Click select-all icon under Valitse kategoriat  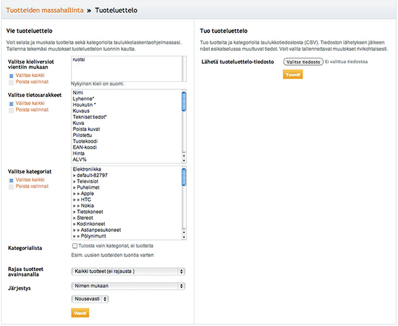pos(12,180)
